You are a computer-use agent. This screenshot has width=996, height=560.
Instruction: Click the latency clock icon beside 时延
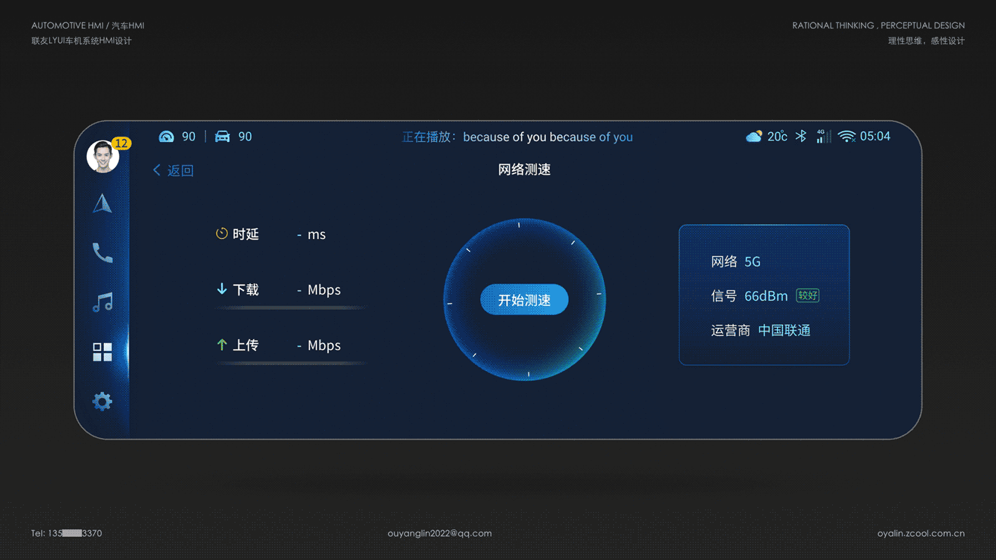(x=222, y=233)
